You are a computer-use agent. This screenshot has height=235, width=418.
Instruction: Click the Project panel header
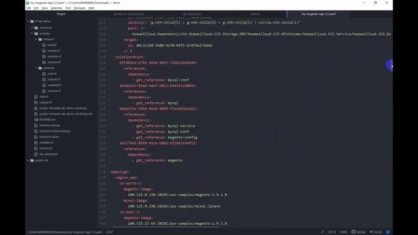(x=61, y=14)
